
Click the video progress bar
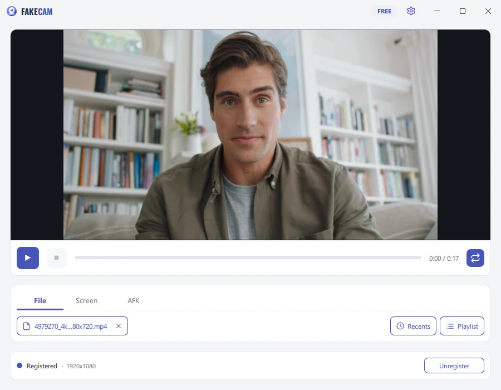pos(248,257)
